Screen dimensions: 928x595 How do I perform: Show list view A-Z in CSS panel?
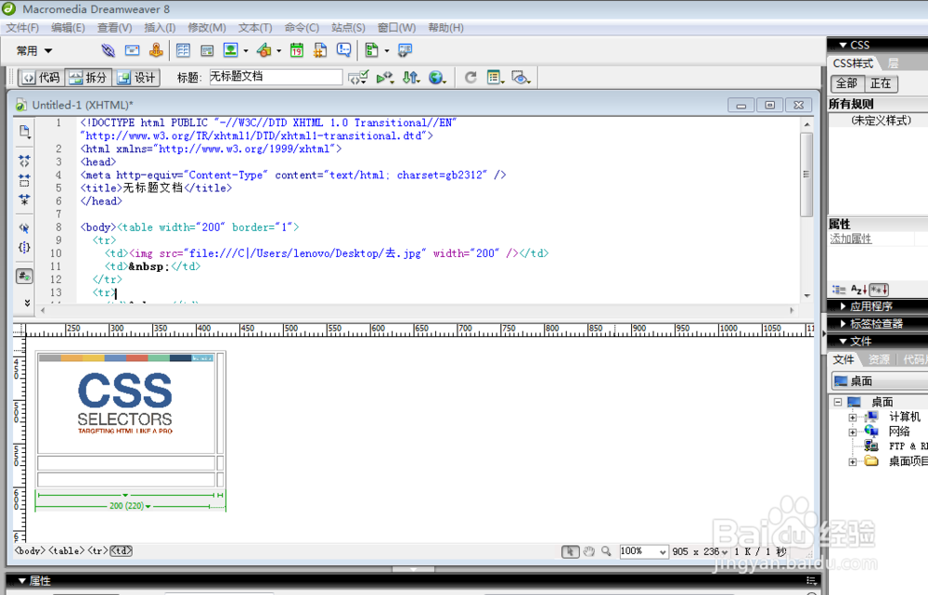click(x=858, y=290)
